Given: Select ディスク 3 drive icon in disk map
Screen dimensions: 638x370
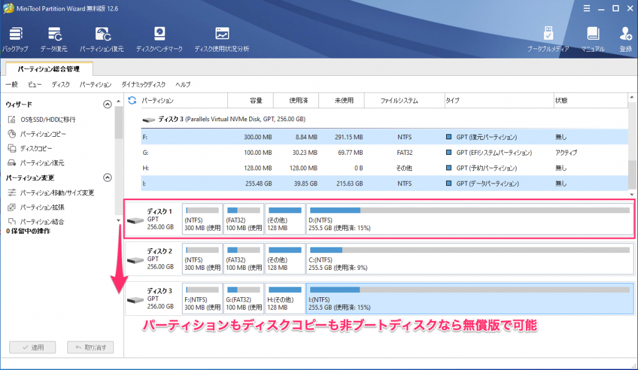Looking at the screenshot, I should point(135,300).
